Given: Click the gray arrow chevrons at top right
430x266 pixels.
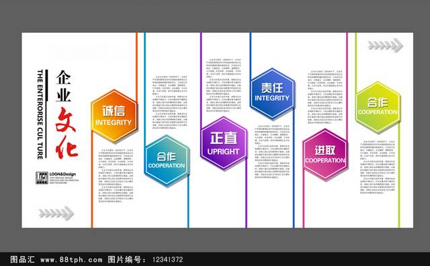Looking at the screenshot, I should tap(385, 45).
